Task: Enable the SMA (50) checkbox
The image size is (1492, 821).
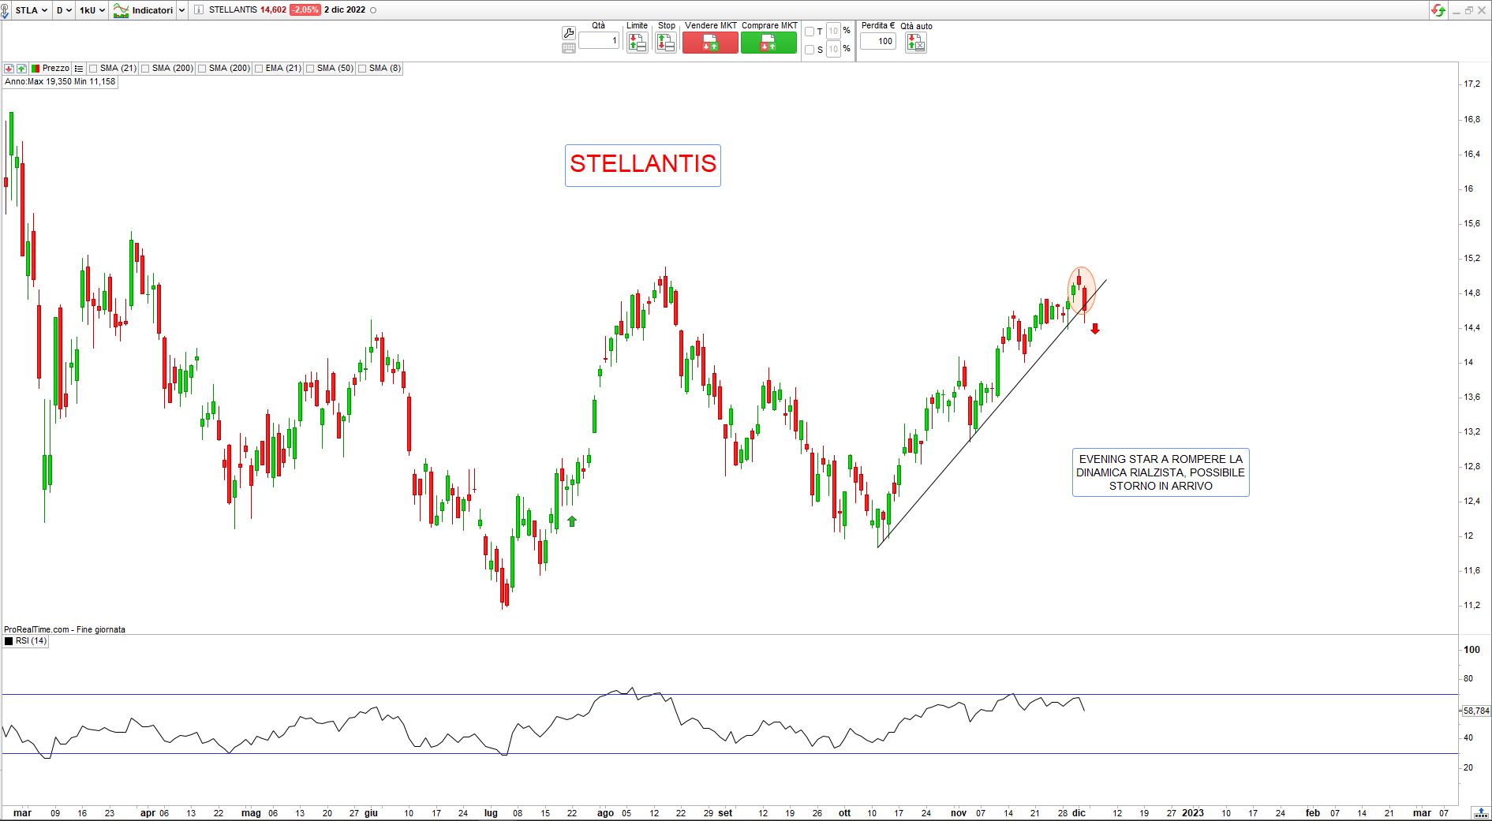Action: (x=311, y=69)
